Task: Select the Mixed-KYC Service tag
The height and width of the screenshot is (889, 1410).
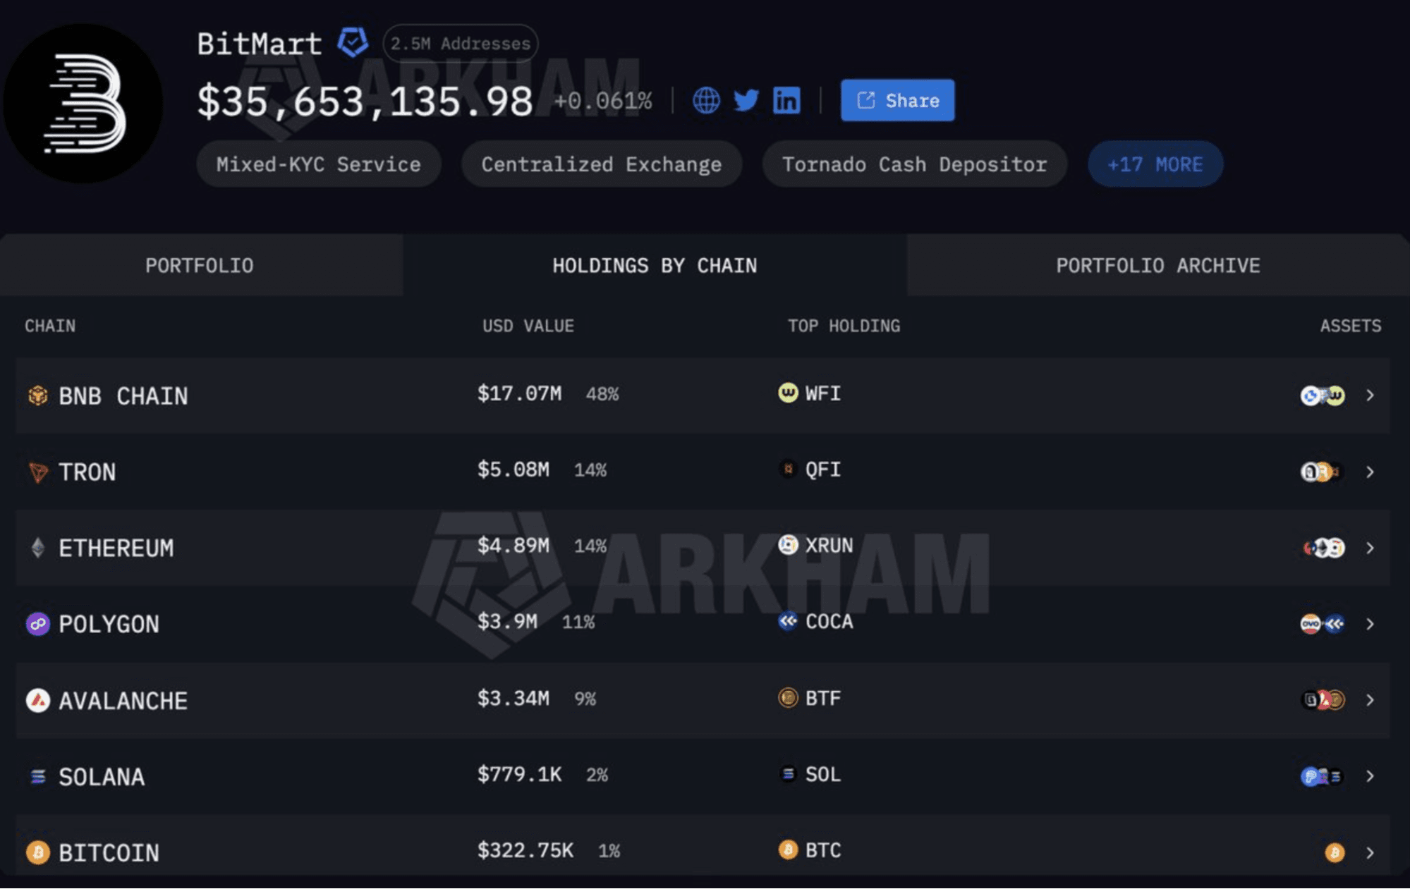Action: coord(319,164)
